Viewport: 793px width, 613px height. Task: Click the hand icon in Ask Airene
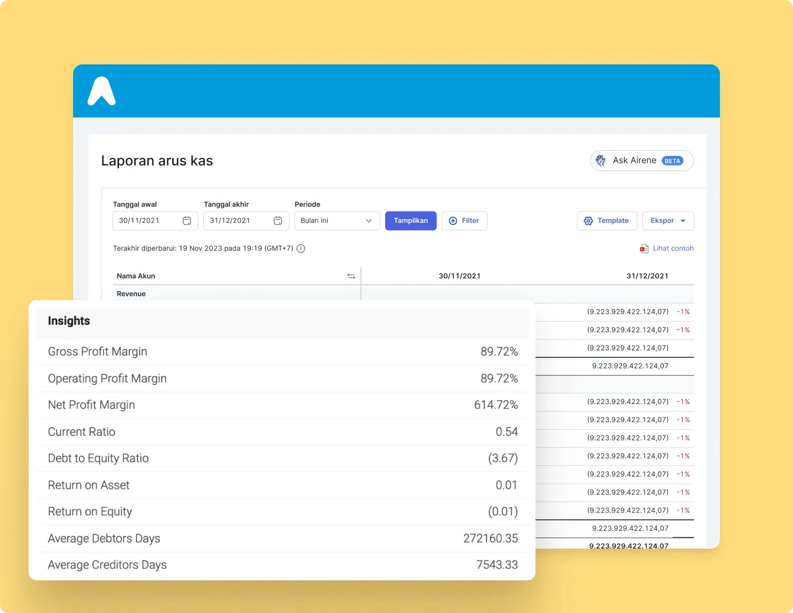click(x=601, y=160)
